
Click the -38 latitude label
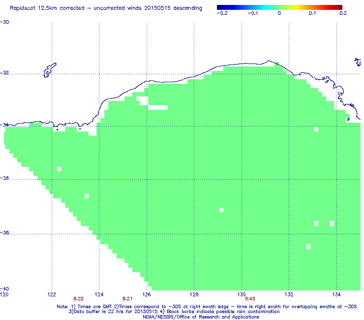(x=4, y=233)
